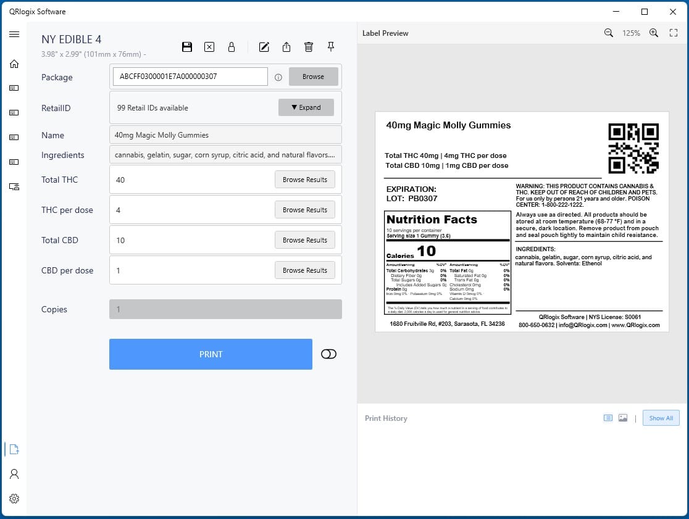Go to Home in the sidebar
689x519 pixels.
(x=14, y=64)
